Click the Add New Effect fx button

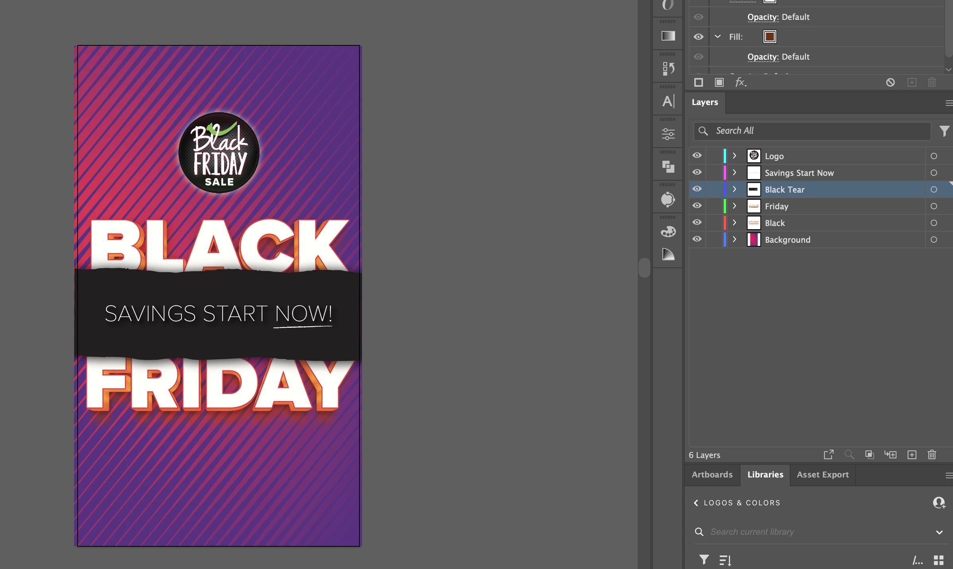tap(740, 82)
